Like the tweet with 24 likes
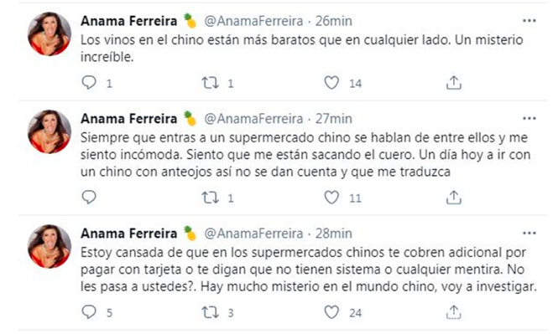The width and height of the screenshot is (553, 334). (331, 312)
